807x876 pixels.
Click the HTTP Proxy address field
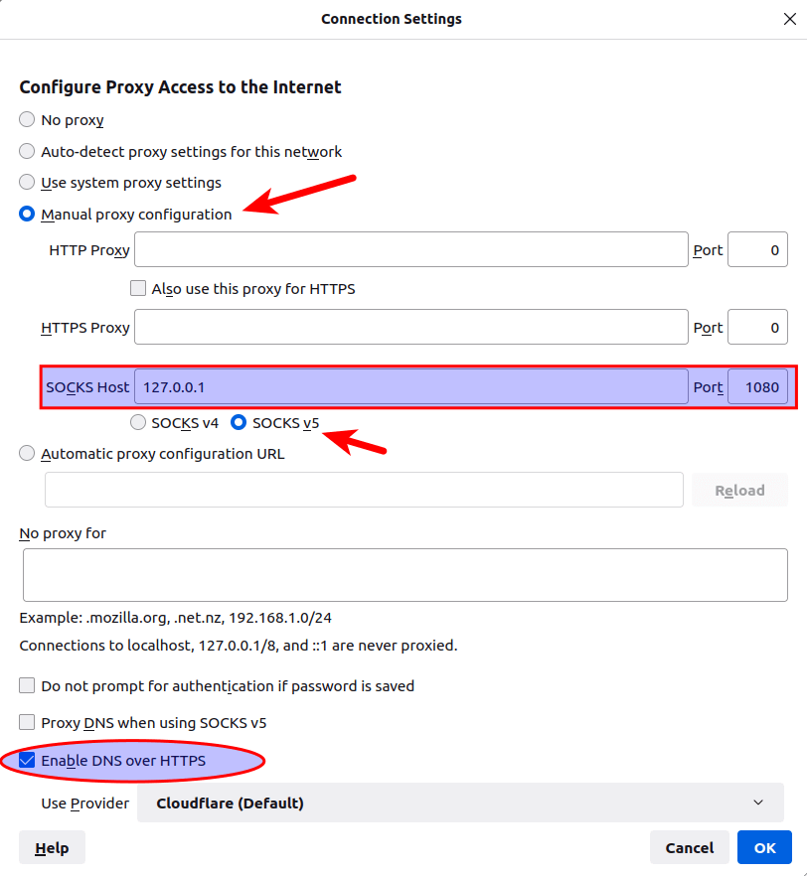tap(411, 250)
